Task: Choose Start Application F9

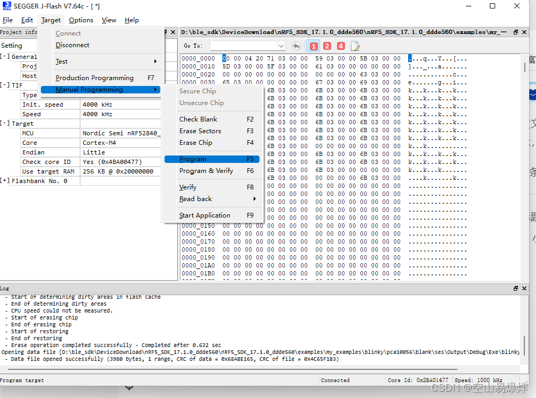Action: click(212, 215)
